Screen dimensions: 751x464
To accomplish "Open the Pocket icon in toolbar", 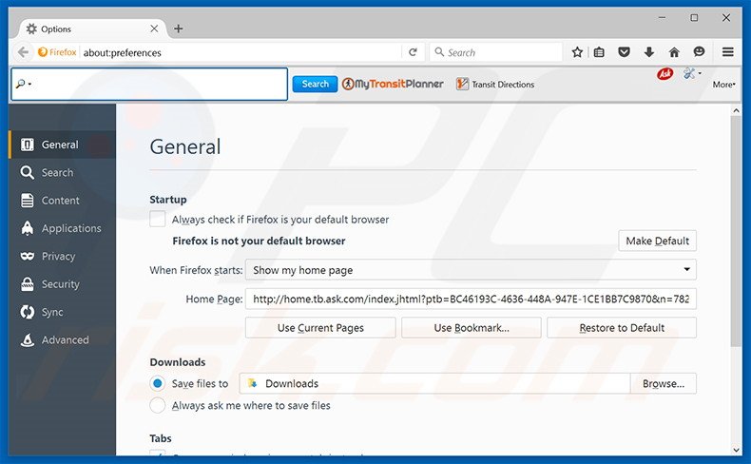I will click(624, 52).
